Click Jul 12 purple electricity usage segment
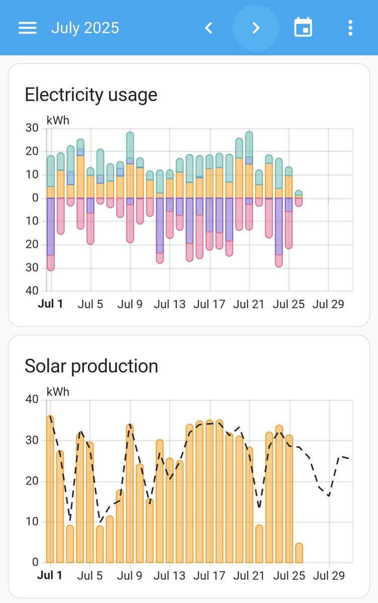The width and height of the screenshot is (378, 603). [160, 225]
